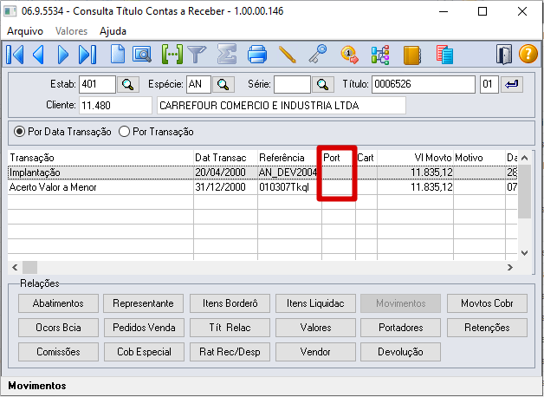Open Tít Relac relation
The height and width of the screenshot is (397, 544).
(230, 328)
